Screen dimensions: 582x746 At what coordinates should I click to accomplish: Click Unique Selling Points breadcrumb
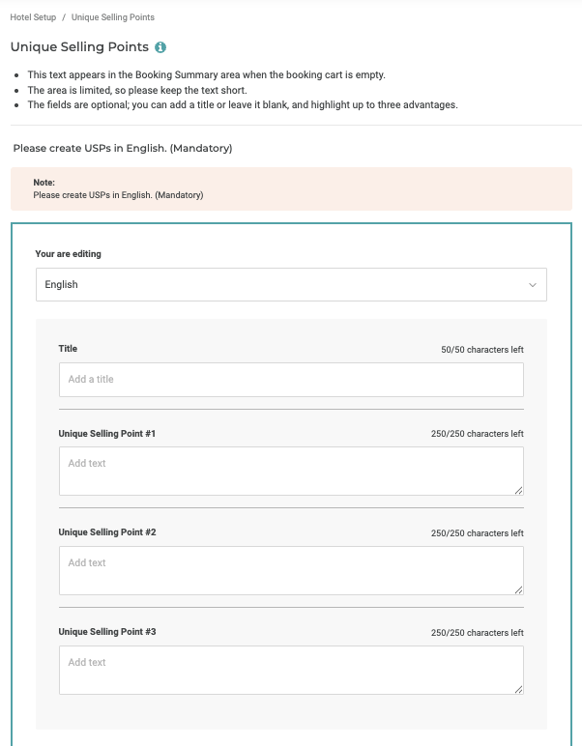click(x=113, y=17)
